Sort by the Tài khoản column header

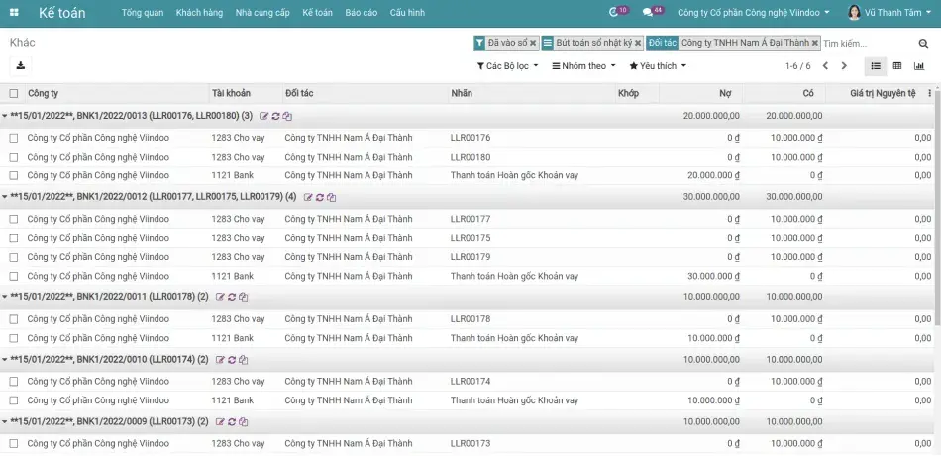click(x=231, y=94)
